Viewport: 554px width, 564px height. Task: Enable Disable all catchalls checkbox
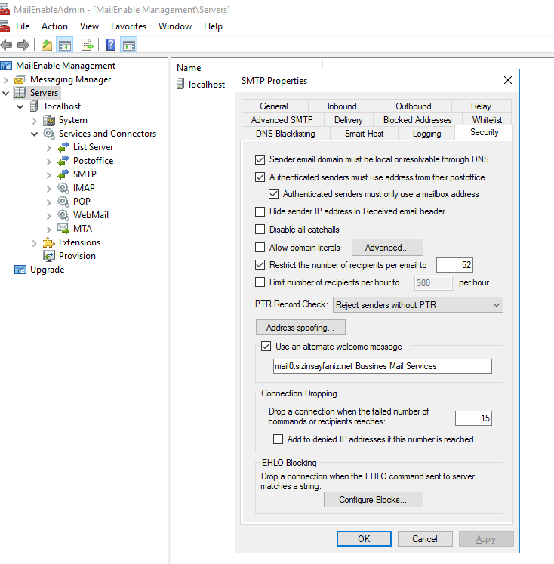pos(260,229)
